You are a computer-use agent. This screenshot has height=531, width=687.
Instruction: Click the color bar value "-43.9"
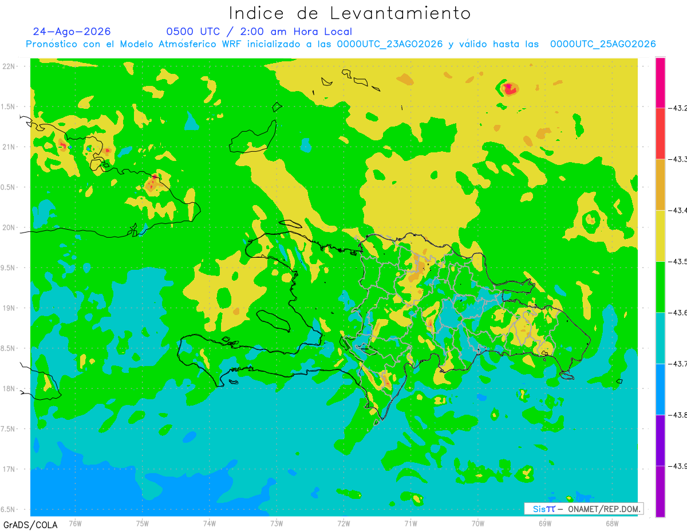point(678,466)
